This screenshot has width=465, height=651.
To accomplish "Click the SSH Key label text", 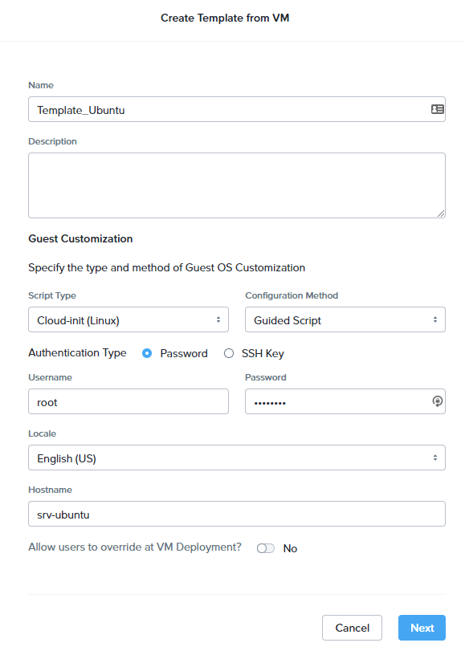I will (263, 353).
